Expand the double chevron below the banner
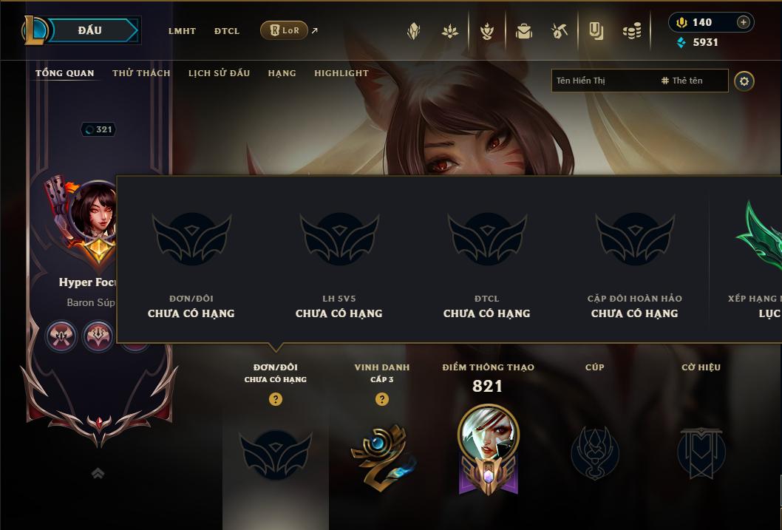The width and height of the screenshot is (782, 530). click(98, 473)
